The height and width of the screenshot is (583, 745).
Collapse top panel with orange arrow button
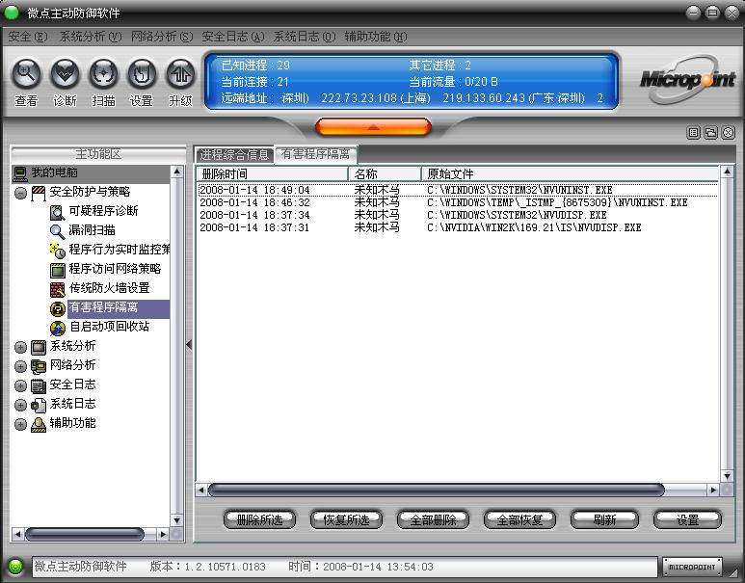[x=373, y=127]
